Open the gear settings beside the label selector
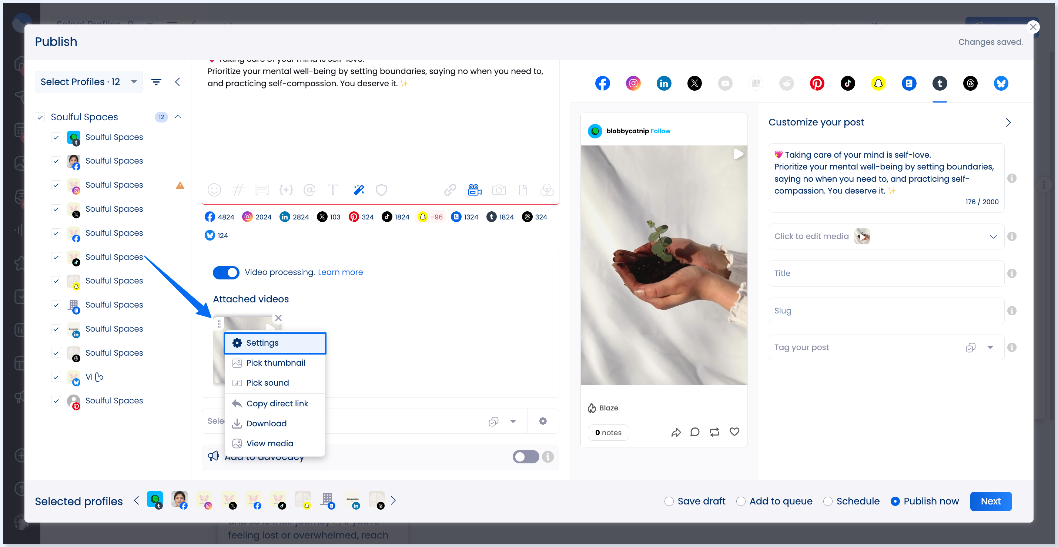The image size is (1058, 547). [543, 421]
